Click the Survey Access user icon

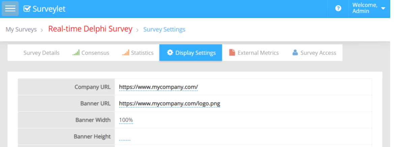pyautogui.click(x=295, y=53)
